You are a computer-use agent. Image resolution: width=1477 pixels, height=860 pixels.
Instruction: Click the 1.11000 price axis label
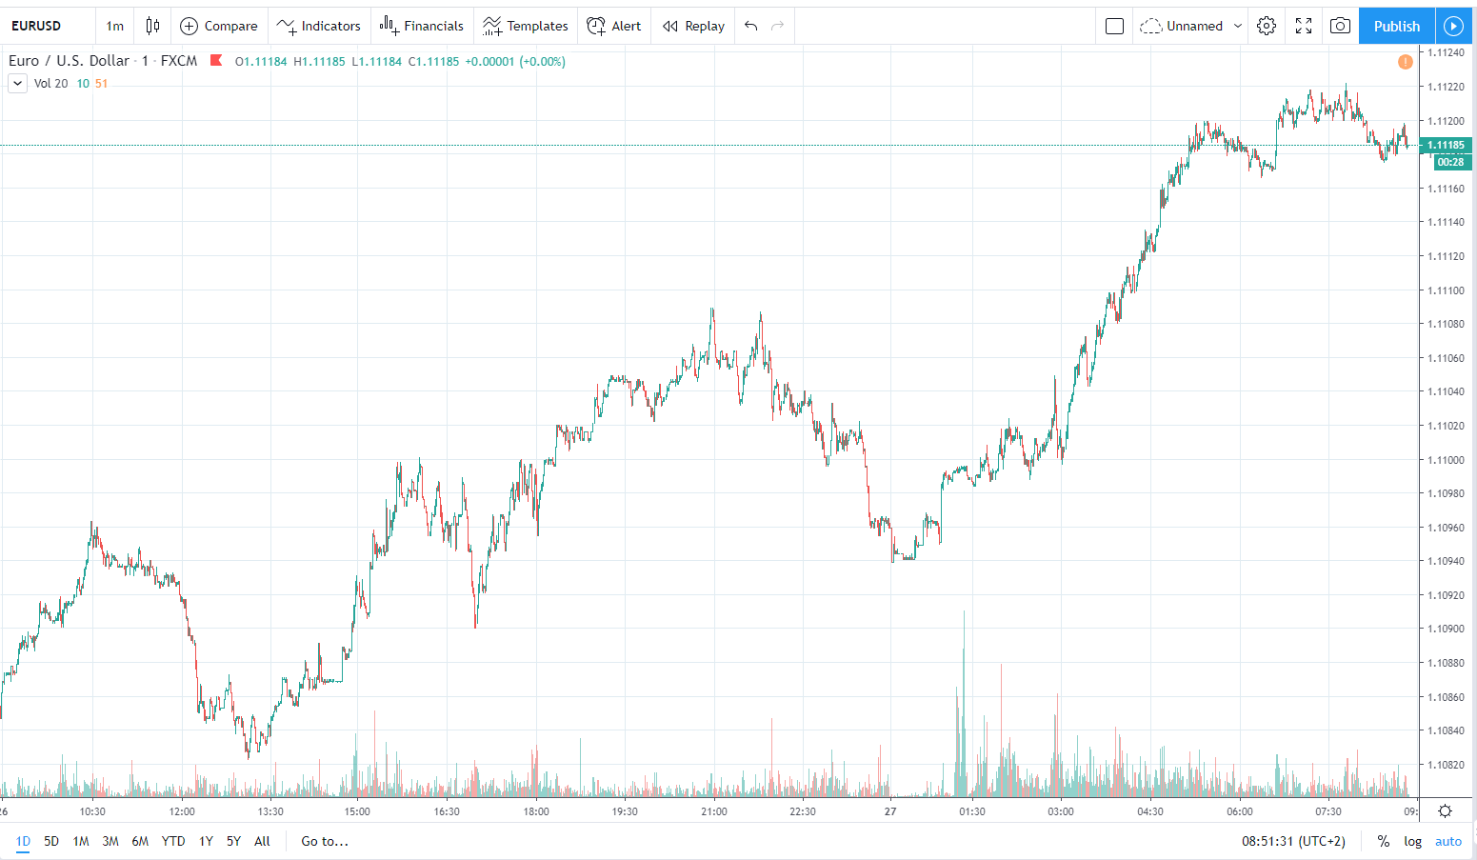[1446, 460]
